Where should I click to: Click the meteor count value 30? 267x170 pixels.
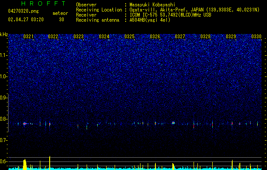pos(62,20)
